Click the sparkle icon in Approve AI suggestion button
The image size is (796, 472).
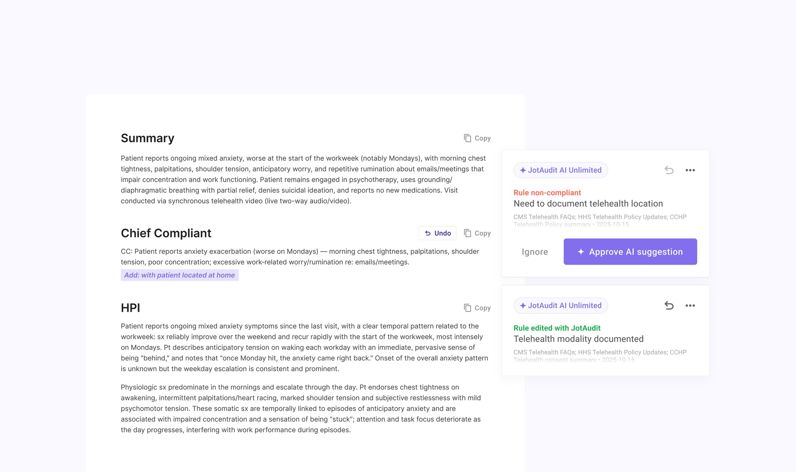[x=581, y=252]
